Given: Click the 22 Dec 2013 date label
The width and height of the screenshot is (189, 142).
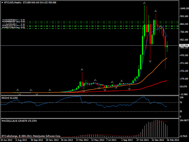Looking at the screenshot, I should 158,140.
